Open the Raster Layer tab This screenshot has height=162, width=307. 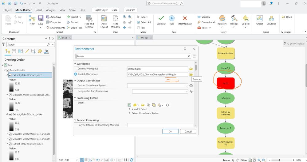[100, 10]
